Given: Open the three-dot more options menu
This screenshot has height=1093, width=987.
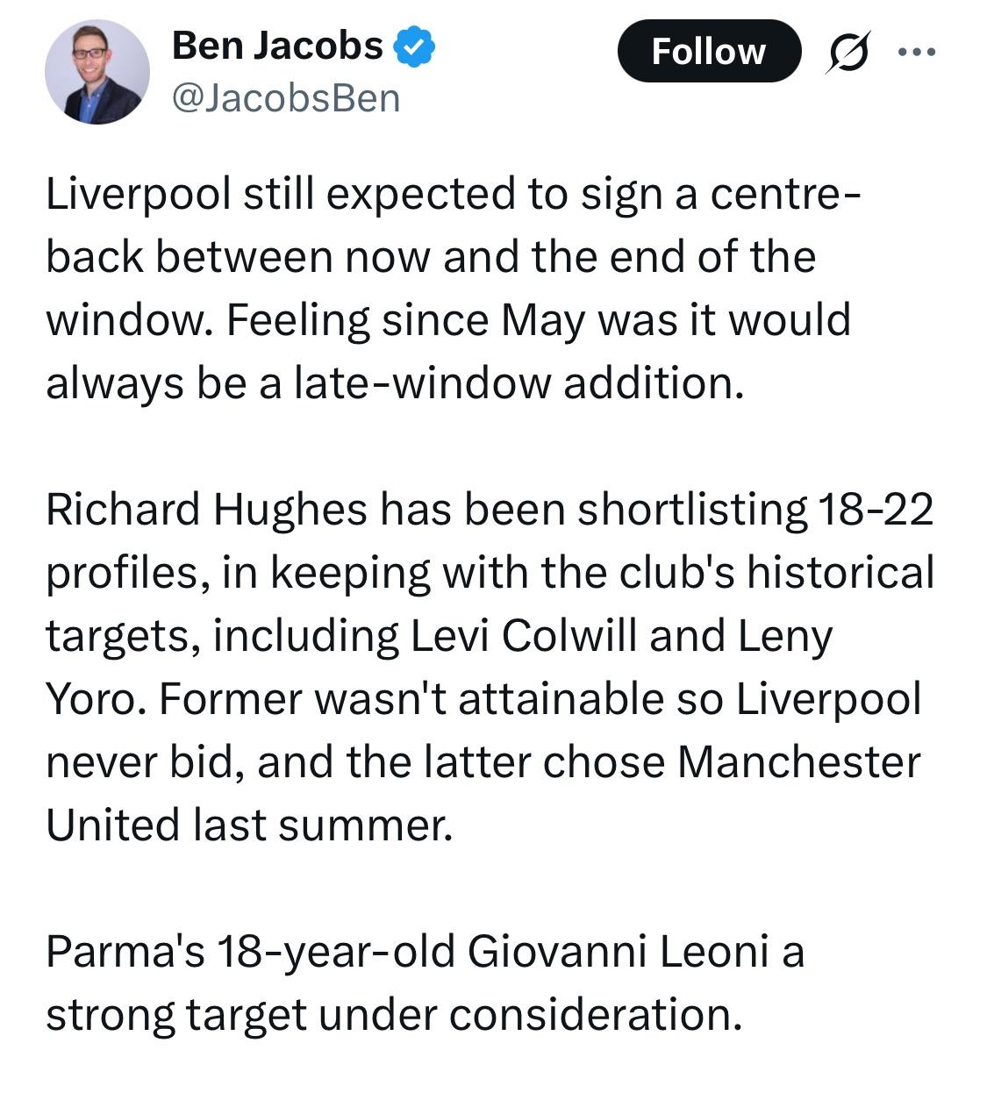Looking at the screenshot, I should (917, 52).
